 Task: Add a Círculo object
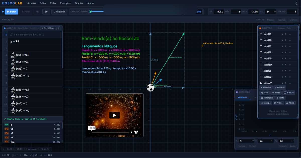point(289,93)
